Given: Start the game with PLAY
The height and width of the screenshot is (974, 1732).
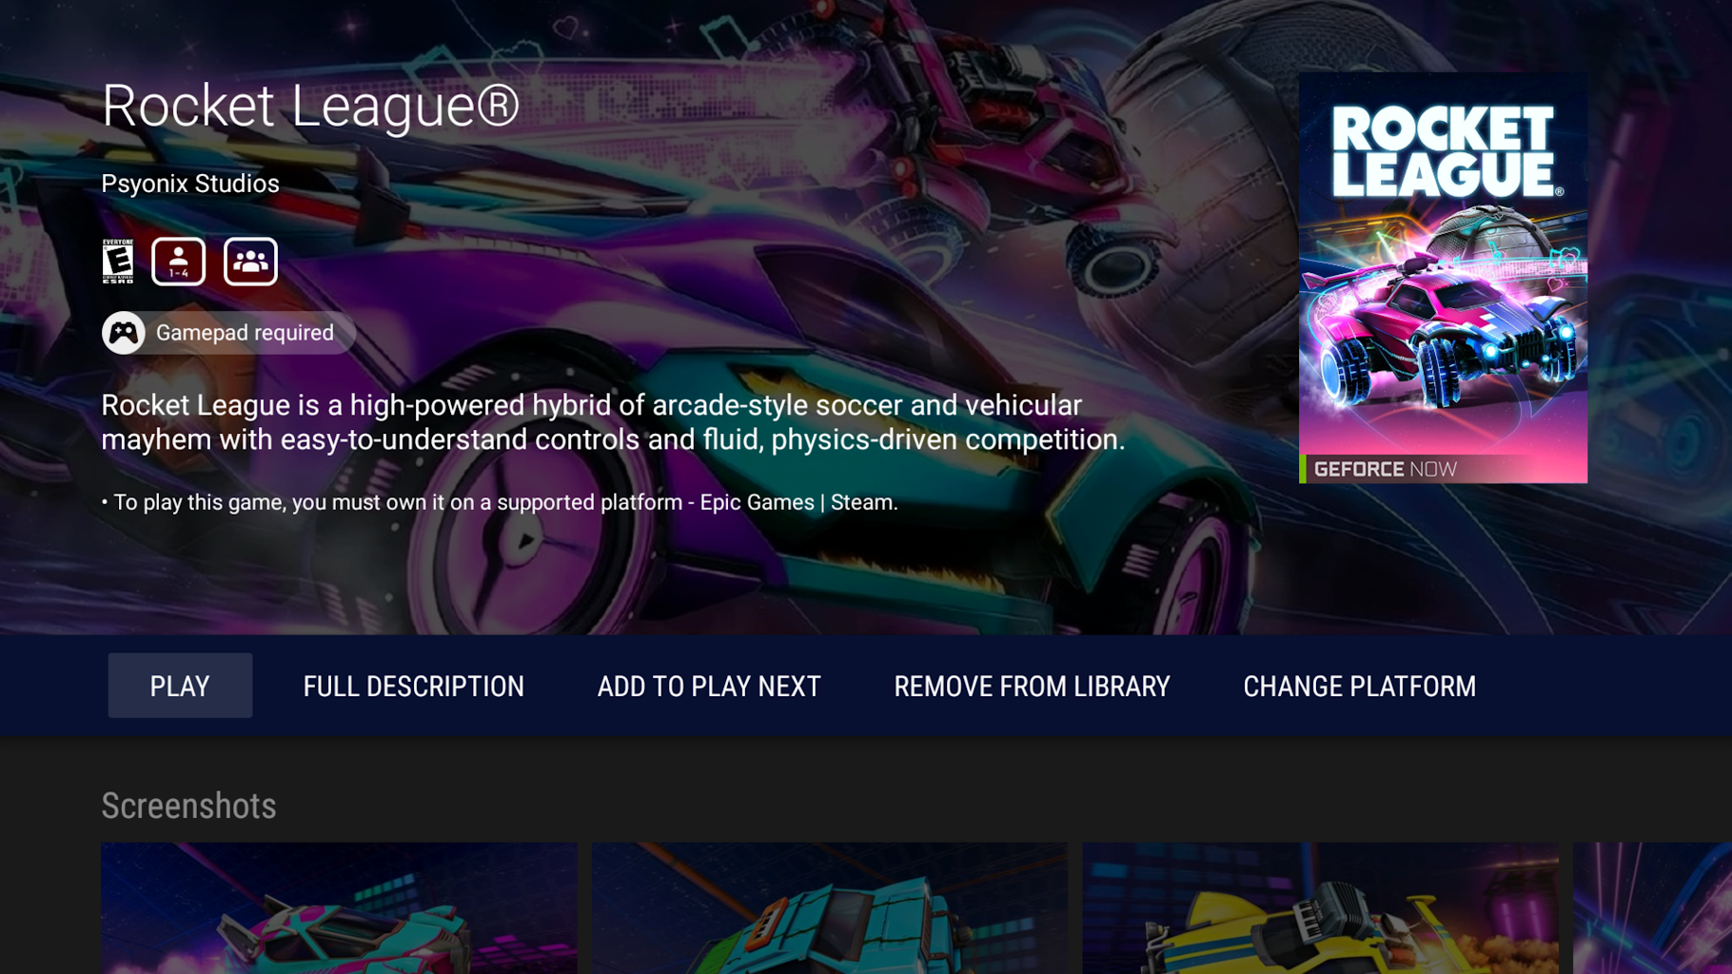Looking at the screenshot, I should [180, 686].
